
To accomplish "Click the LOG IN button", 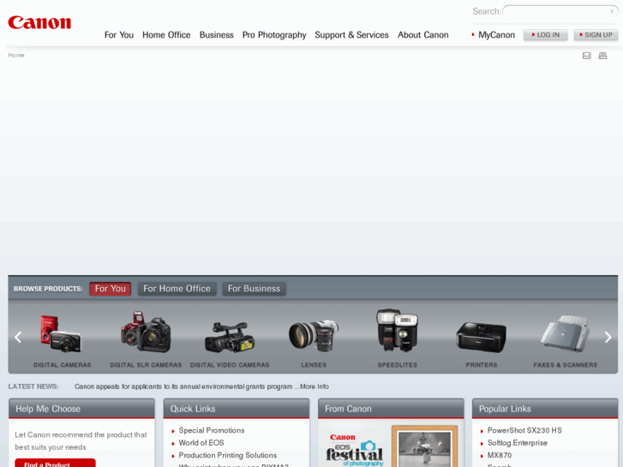I will click(x=545, y=35).
